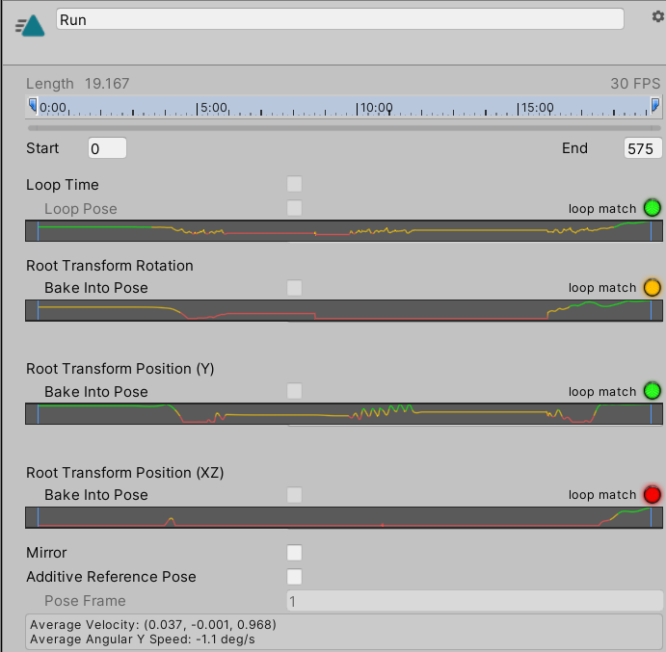Click the Run clip name field
The width and height of the screenshot is (666, 652).
[340, 19]
